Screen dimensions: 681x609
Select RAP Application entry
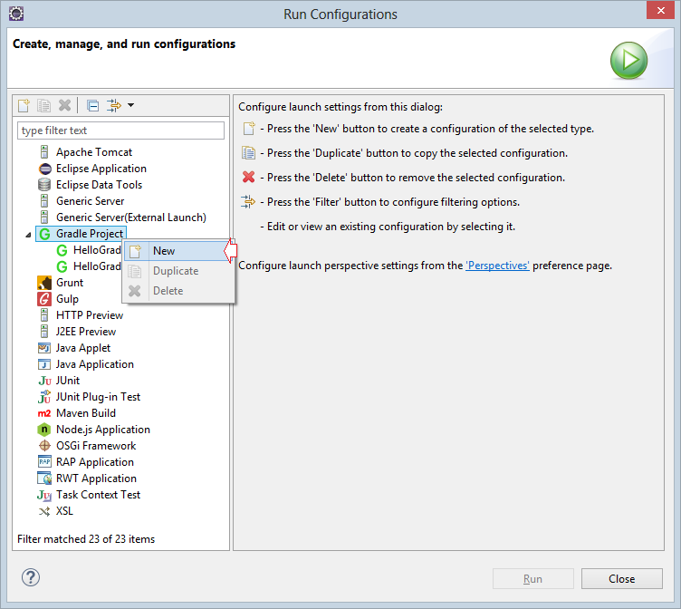pos(95,462)
